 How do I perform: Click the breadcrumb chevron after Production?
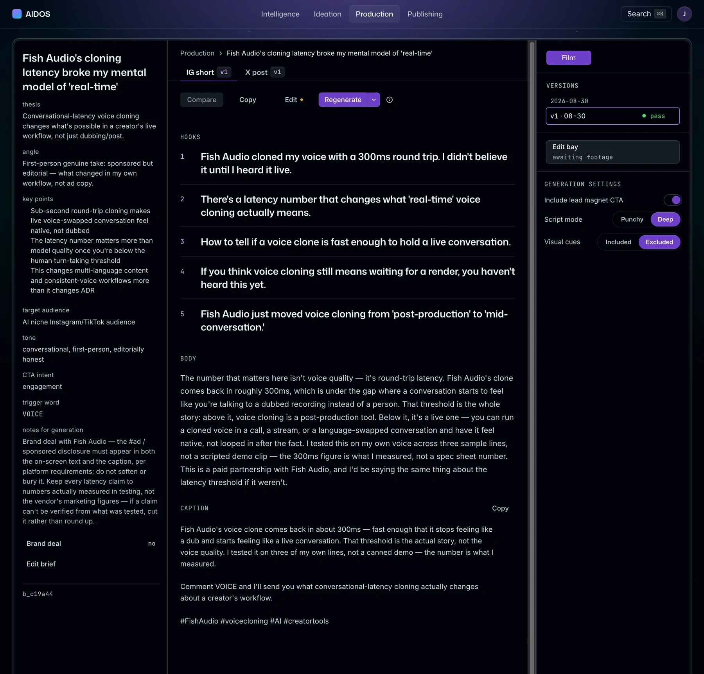click(x=221, y=53)
